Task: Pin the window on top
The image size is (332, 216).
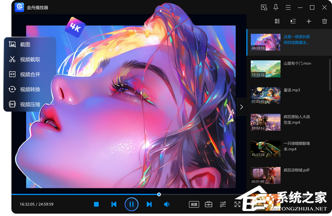Action: click(276, 7)
